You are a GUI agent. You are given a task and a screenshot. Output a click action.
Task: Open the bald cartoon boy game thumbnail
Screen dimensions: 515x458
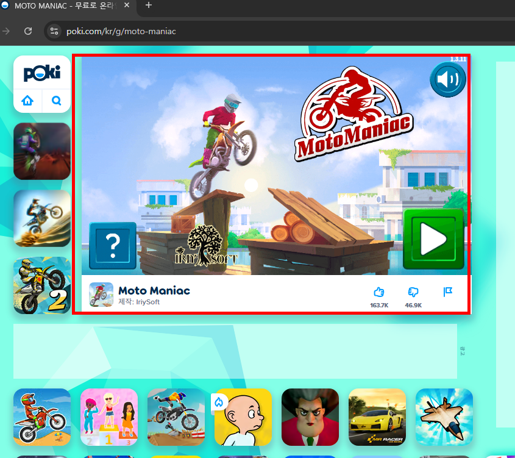pos(243,417)
